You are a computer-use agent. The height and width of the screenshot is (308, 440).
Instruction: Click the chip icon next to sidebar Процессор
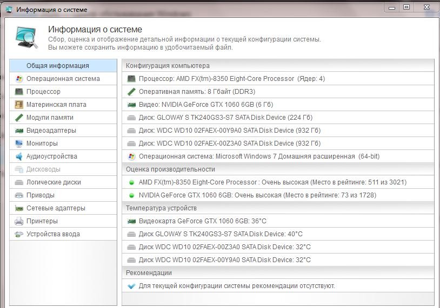19,92
